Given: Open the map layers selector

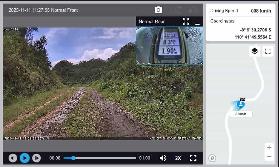Looking at the screenshot, I should [254, 51].
